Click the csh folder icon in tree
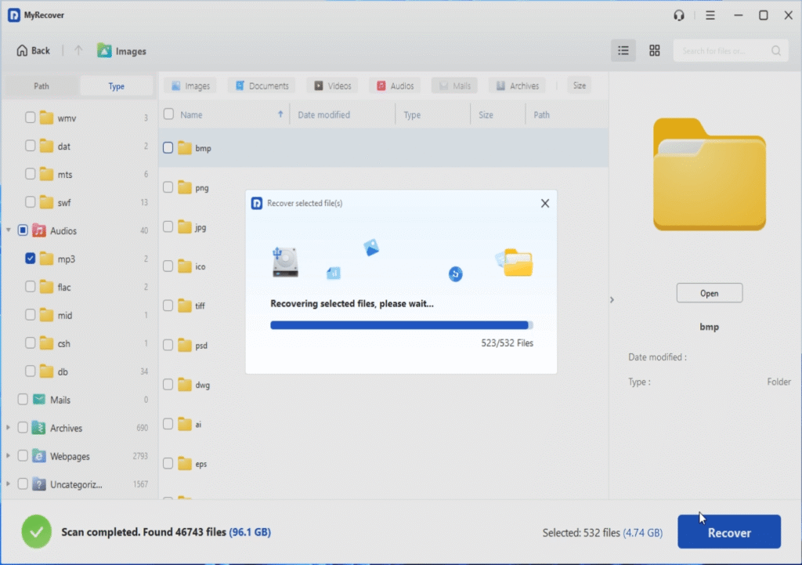The height and width of the screenshot is (565, 802). [x=46, y=343]
